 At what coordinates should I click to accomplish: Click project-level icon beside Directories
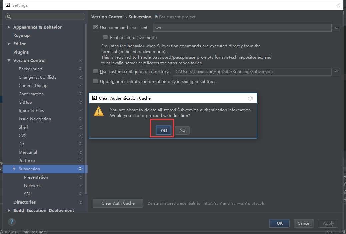click(81, 202)
